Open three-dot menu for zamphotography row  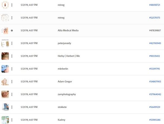[x=12, y=94]
